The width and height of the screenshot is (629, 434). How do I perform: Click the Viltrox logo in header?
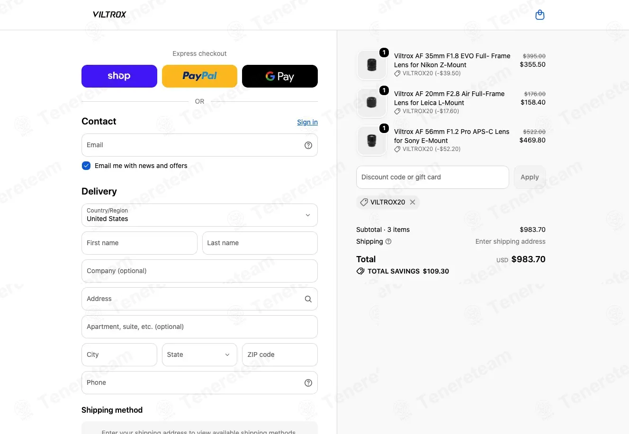109,15
